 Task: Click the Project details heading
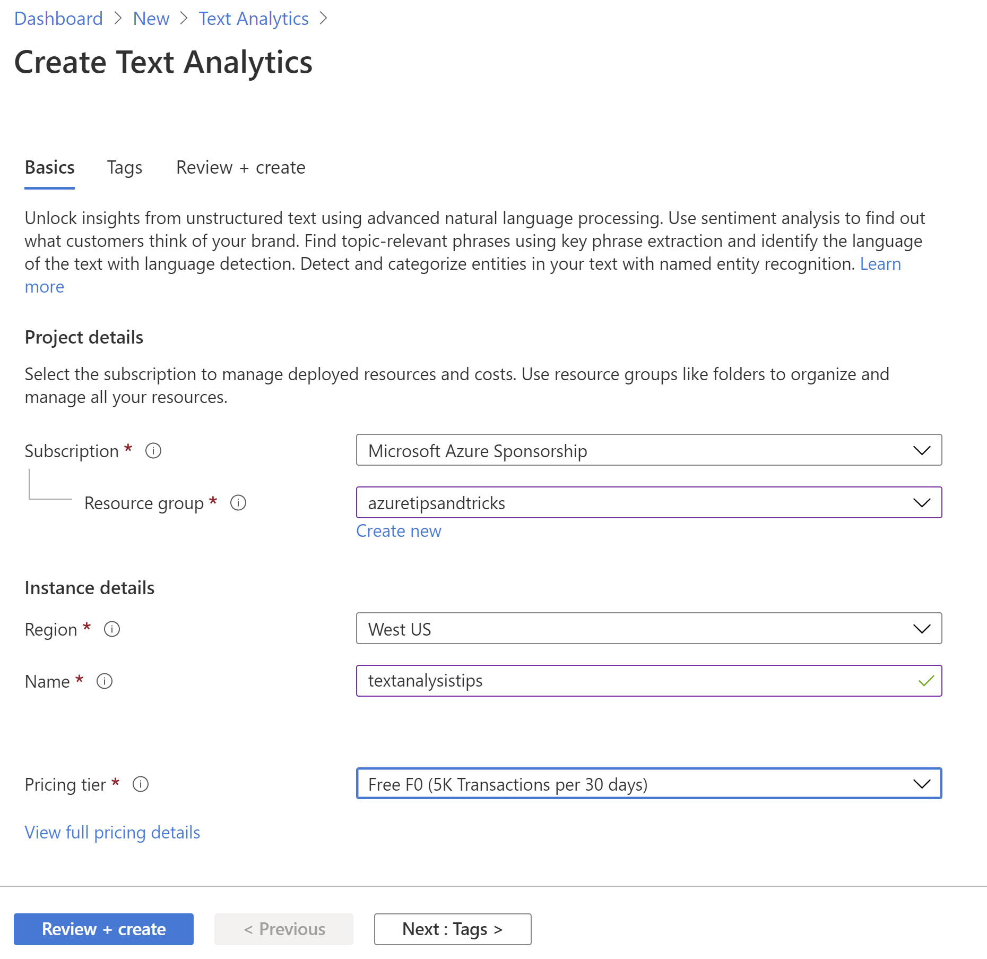pos(84,337)
